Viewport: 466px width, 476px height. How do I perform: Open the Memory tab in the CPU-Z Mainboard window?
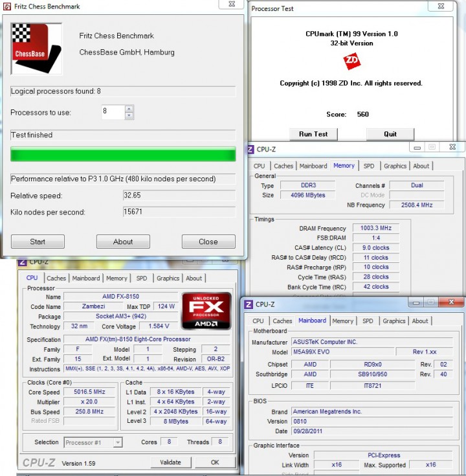pos(343,321)
